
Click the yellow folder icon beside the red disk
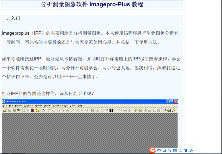[38, 110]
